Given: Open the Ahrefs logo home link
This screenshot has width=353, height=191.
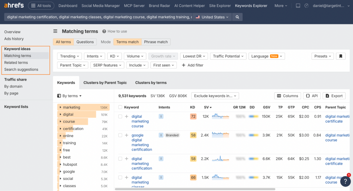Looking at the screenshot, I should (14, 6).
